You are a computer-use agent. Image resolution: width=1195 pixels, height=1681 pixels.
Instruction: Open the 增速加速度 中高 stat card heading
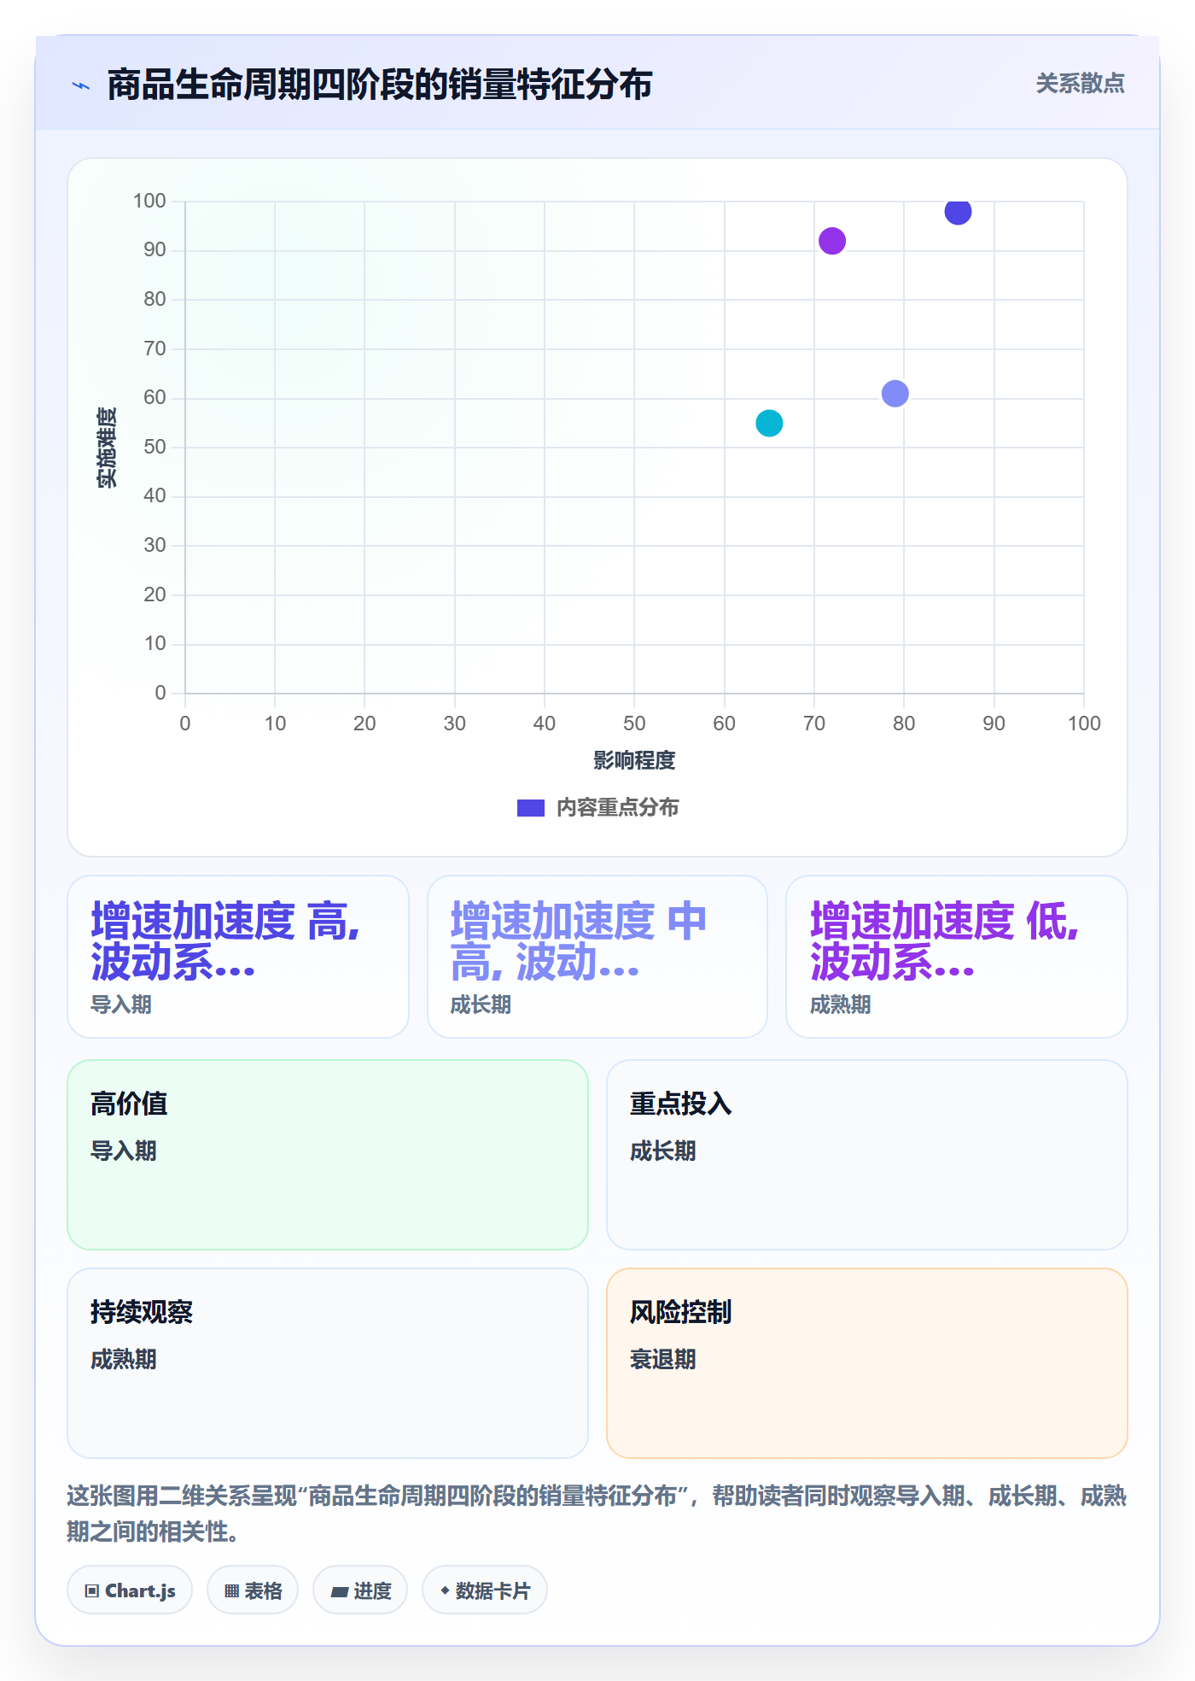coord(579,941)
